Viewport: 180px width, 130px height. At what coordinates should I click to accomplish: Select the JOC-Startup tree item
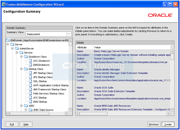pyautogui.click(x=40, y=98)
